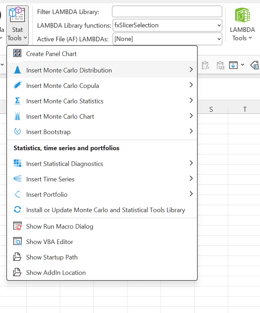Choose Create Panel Chart menu entry
Viewport: 260px width, 313px height.
(x=102, y=54)
